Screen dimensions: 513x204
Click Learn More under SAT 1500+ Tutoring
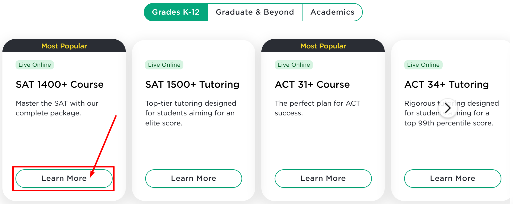(x=193, y=178)
